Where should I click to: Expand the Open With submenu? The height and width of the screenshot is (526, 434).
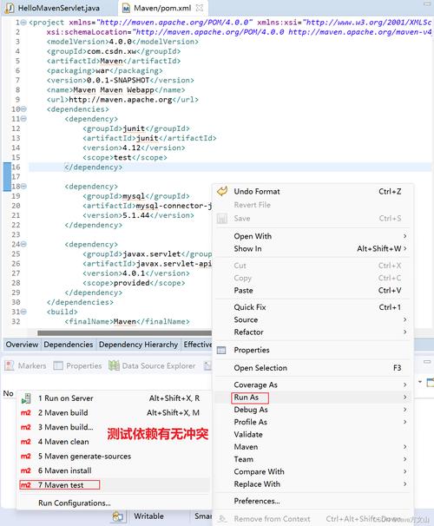(312, 236)
